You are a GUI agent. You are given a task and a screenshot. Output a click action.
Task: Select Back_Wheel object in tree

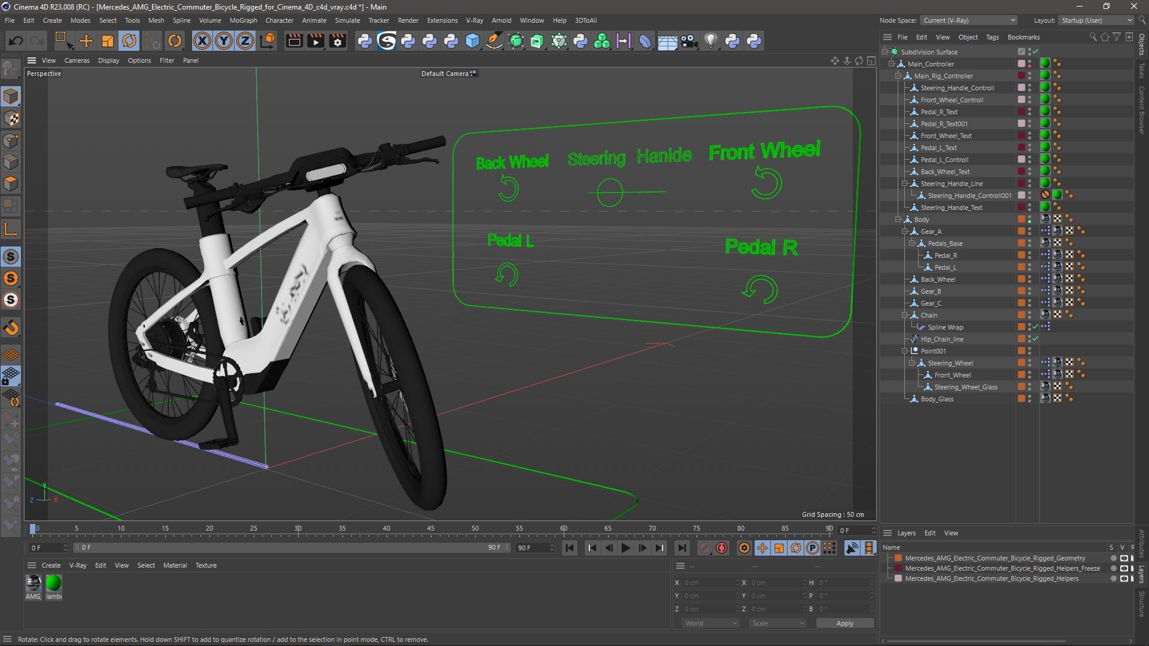[938, 279]
